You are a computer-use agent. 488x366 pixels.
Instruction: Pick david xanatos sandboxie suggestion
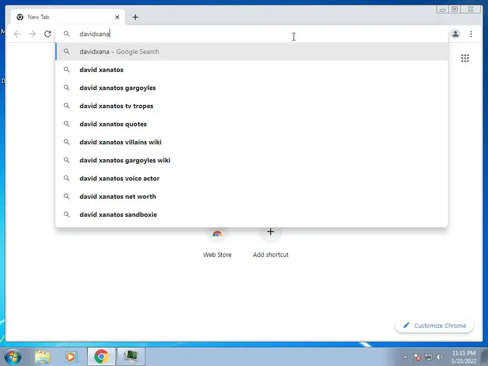(252, 214)
